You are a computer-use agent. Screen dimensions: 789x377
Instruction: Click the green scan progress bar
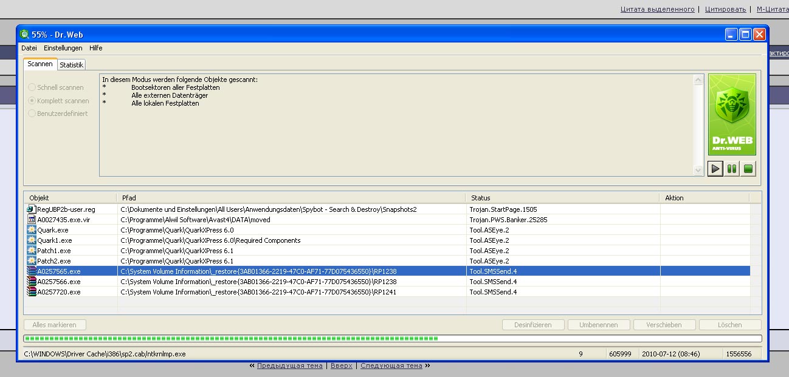pos(393,338)
